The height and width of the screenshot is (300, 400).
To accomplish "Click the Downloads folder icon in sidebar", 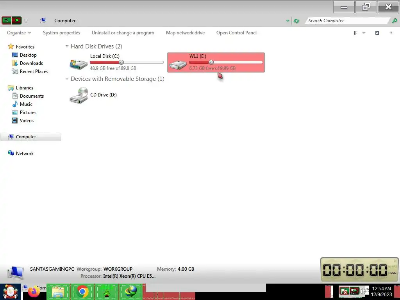I will [15, 63].
